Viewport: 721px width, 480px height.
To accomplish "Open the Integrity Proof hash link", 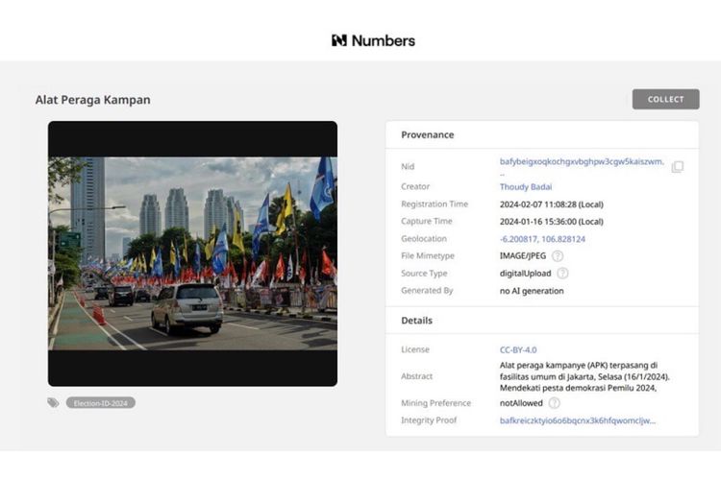I will tap(577, 420).
